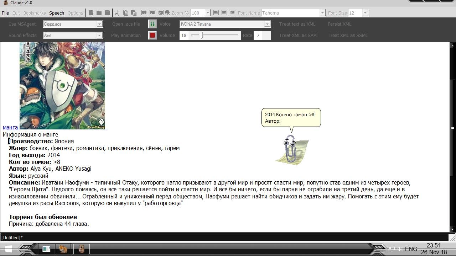The width and height of the screenshot is (456, 256).
Task: Click the Clippit paperclip agent character
Action: click(x=292, y=149)
